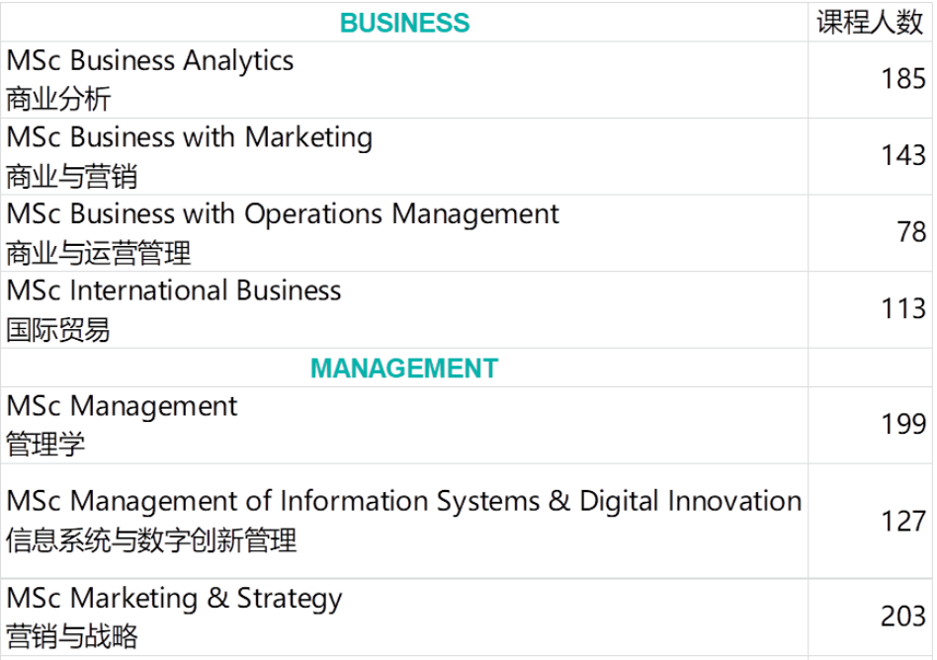
Task: Click the MSc Business Analytics cell
Action: (x=150, y=61)
